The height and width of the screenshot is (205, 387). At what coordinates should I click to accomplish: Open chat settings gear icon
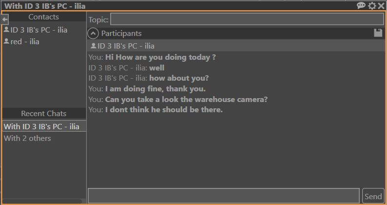(x=372, y=5)
